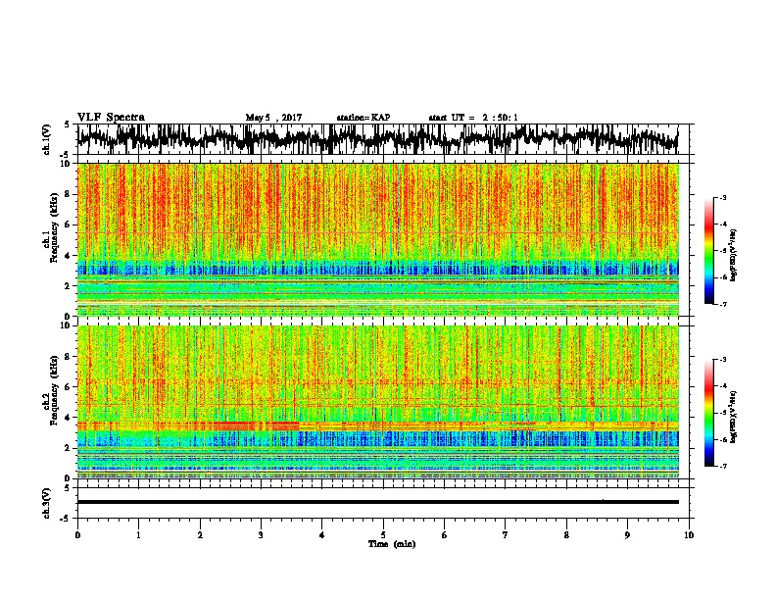This screenshot has width=776, height=600.
Task: Click the '9' tick on the time axis
Action: point(627,535)
